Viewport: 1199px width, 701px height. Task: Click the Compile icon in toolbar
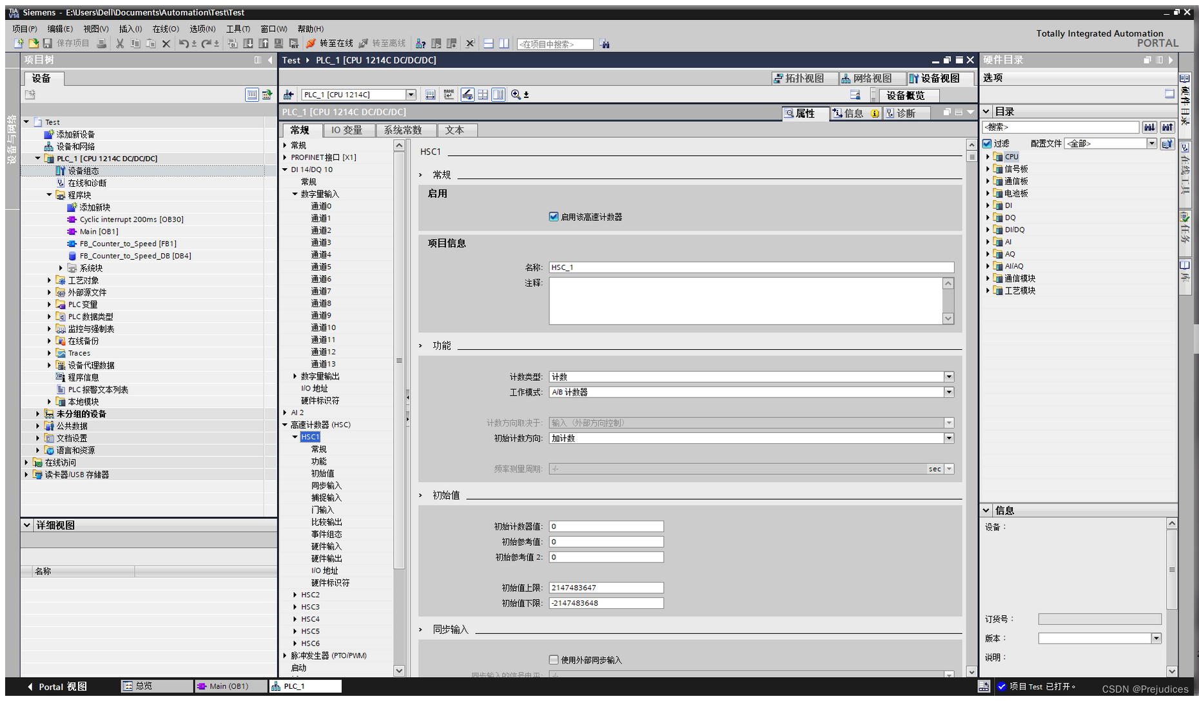coord(233,43)
